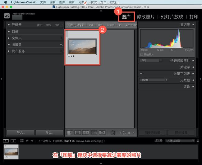Switch to 幻灯片放映 Slideshow module
Viewport: 202px width, 165px height.
[x=172, y=17]
